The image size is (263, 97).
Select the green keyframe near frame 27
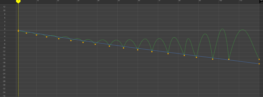tap(71, 41)
